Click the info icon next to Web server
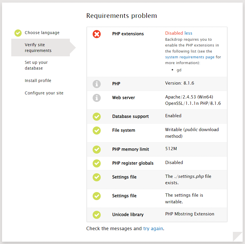Viewport: 245px width, 244px height. click(x=97, y=98)
